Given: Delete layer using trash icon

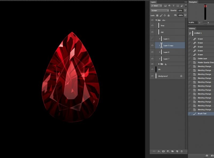Looking at the screenshot, I should (182, 151).
